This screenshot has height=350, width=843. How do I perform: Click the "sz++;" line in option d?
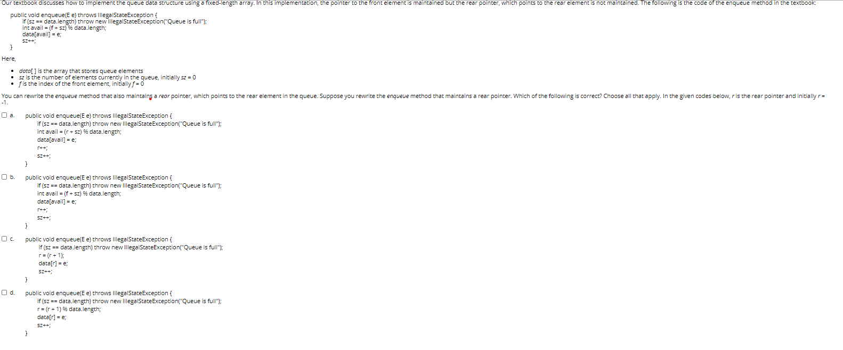[x=44, y=325]
